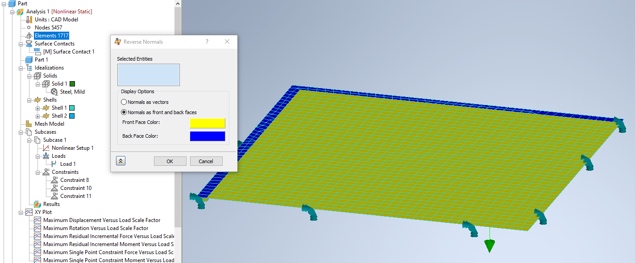Collapse the Surface Contacts node

pos(21,44)
